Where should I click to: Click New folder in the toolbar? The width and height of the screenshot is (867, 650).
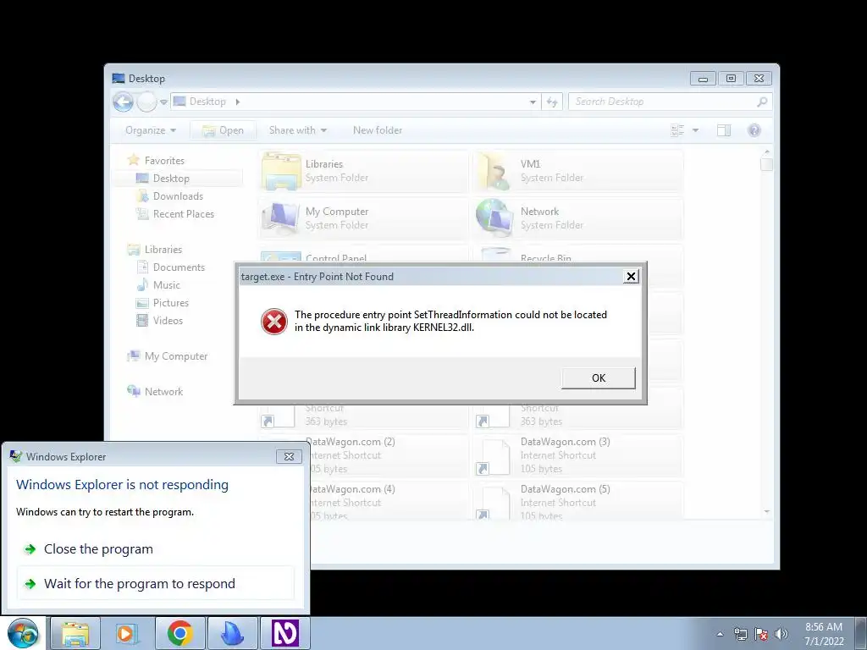click(378, 130)
